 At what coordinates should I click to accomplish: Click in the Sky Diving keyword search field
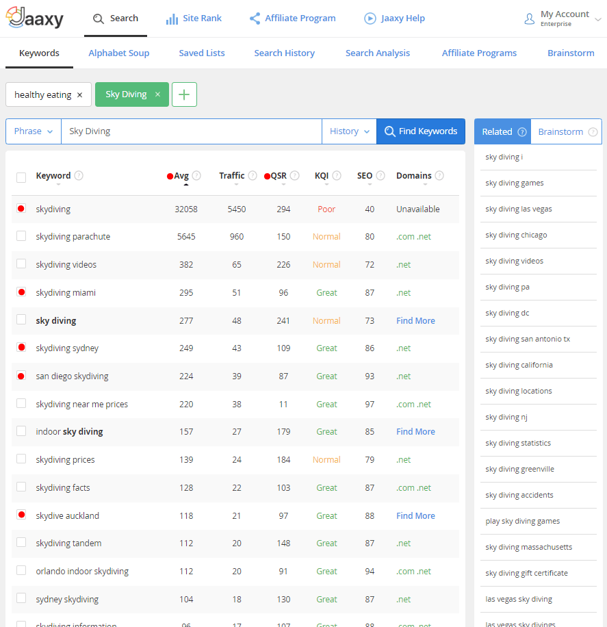(x=192, y=131)
